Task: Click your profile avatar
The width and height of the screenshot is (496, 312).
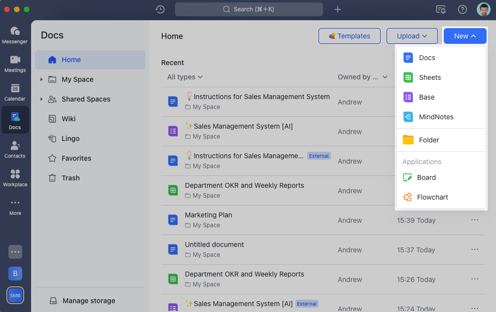Action: point(483,9)
